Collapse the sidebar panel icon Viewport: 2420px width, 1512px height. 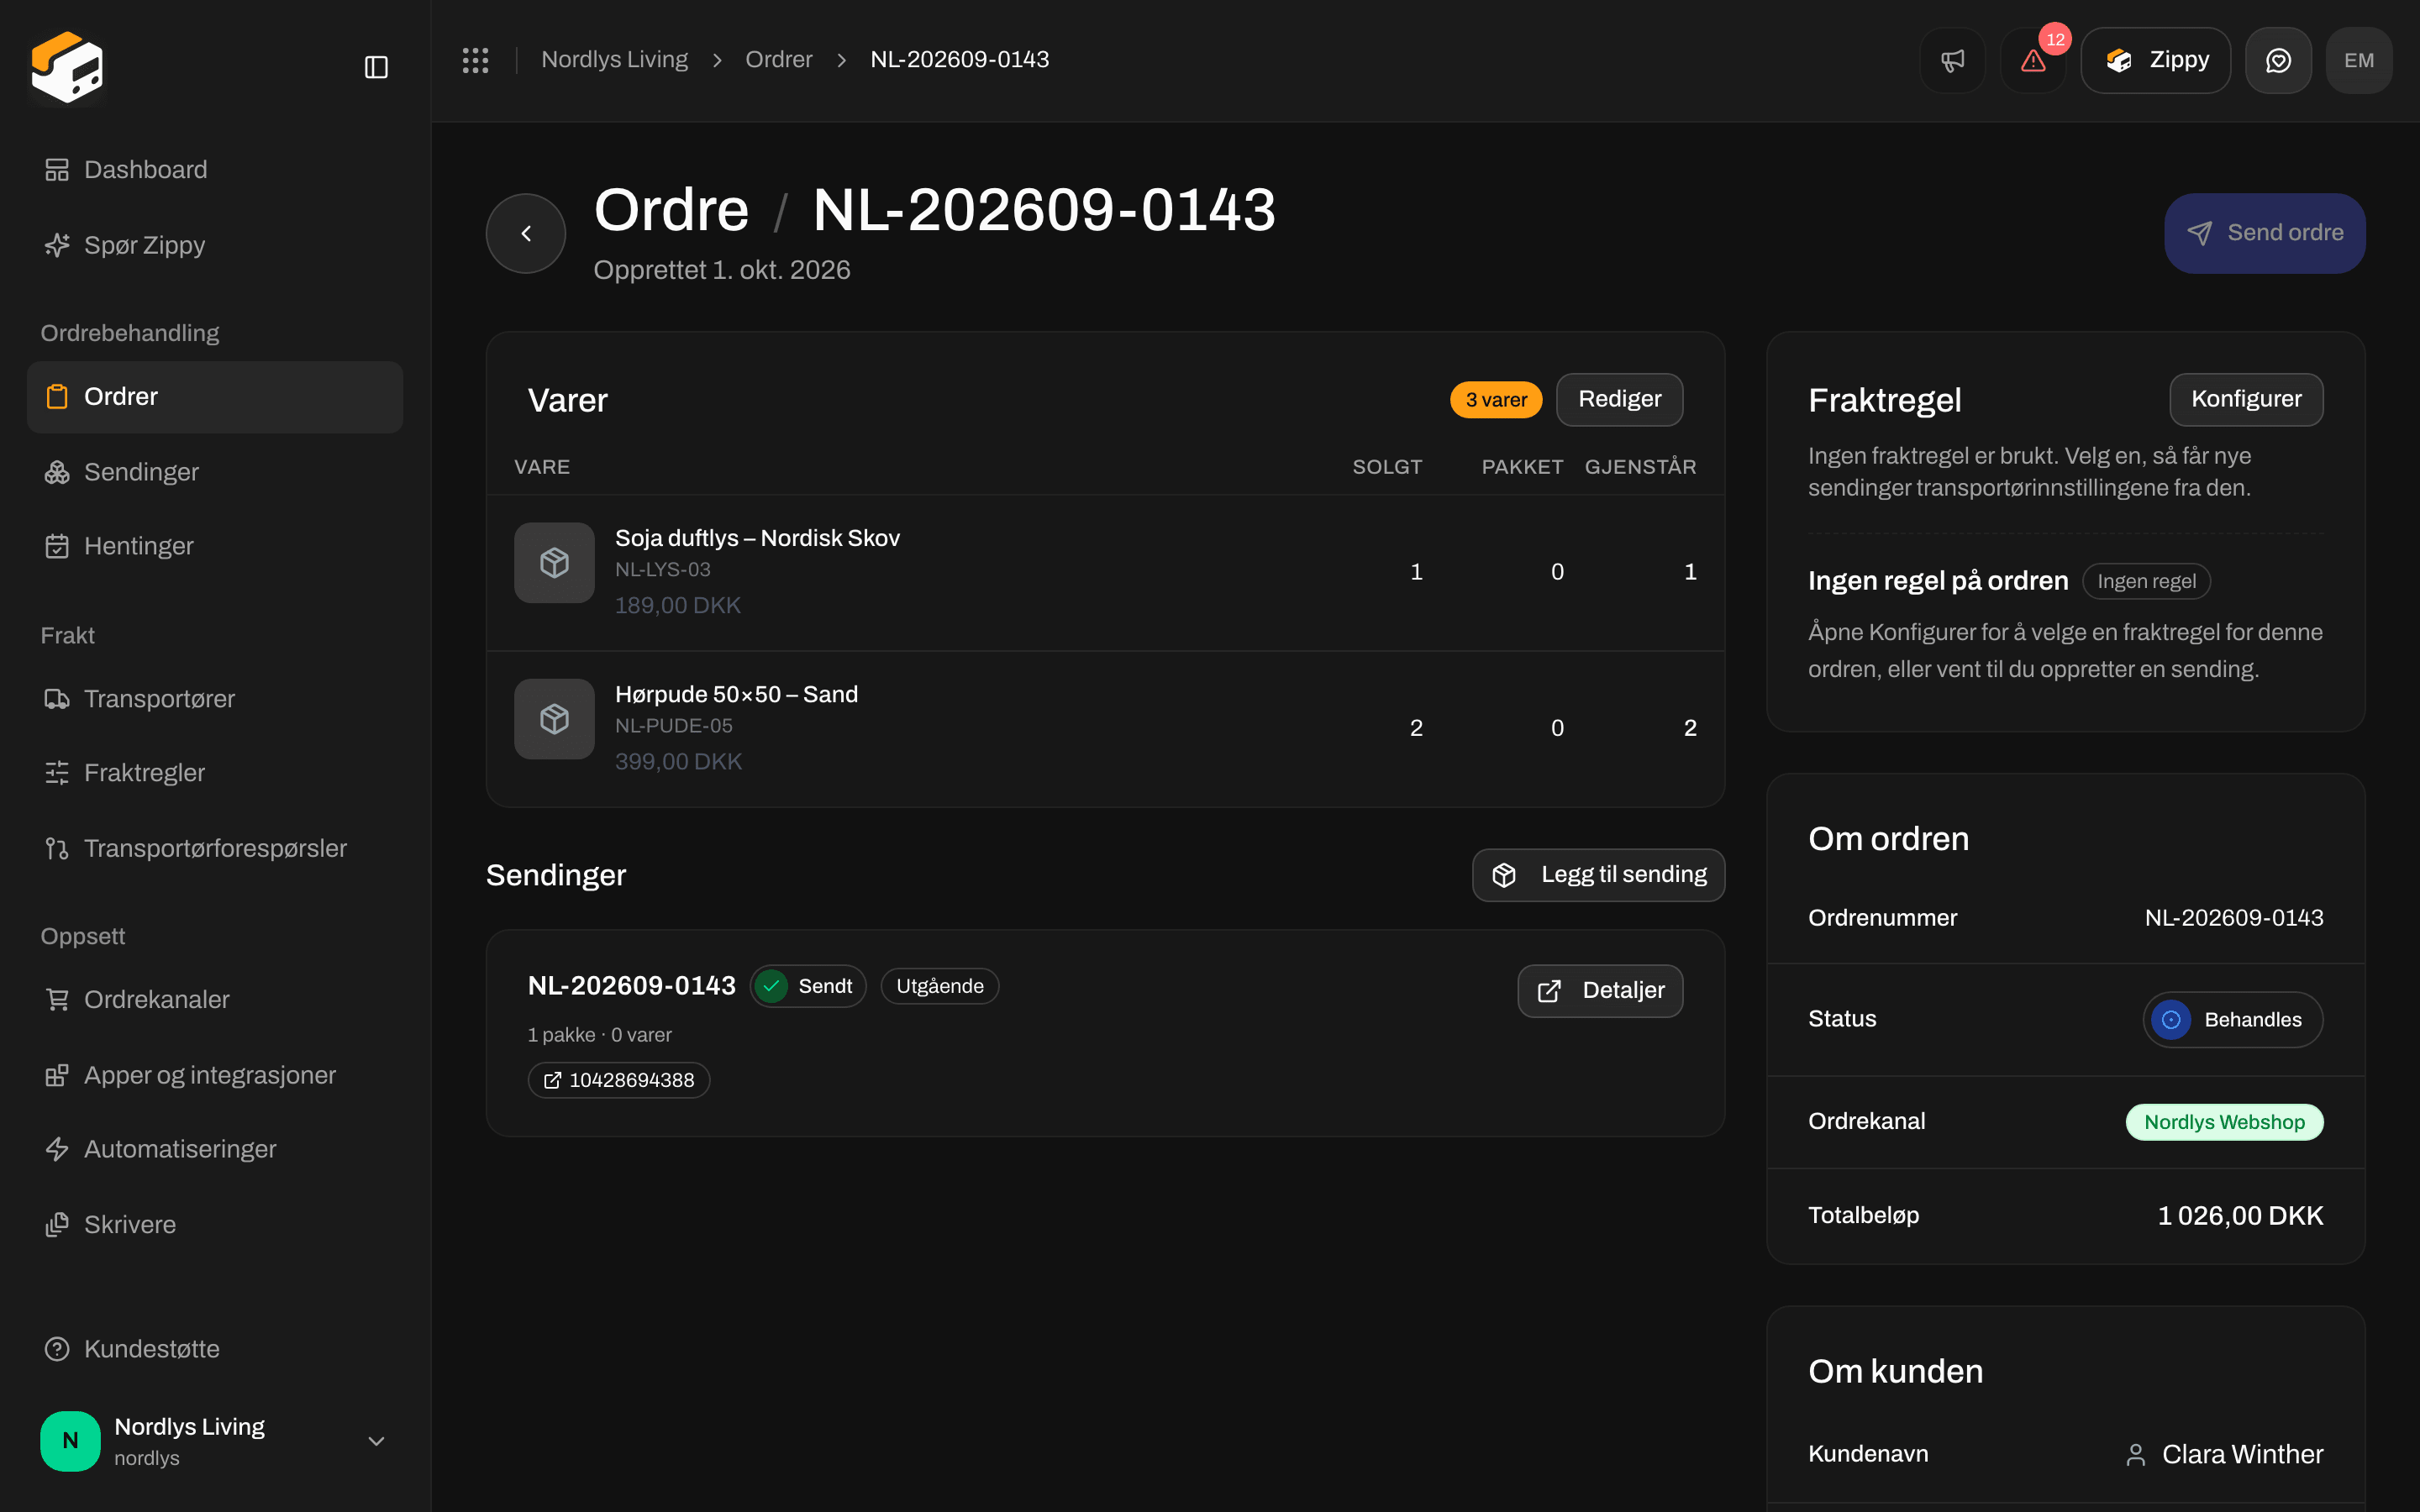[376, 67]
